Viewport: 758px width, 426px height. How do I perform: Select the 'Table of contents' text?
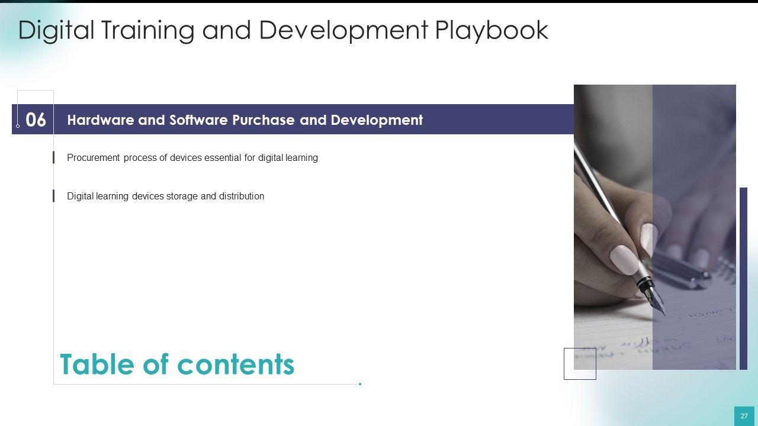[177, 364]
